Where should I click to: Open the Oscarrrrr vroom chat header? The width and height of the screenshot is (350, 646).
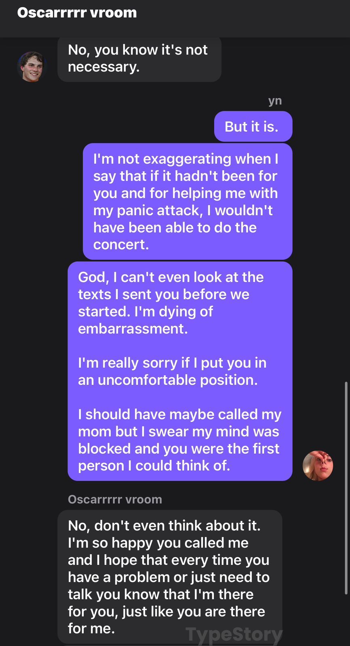77,13
